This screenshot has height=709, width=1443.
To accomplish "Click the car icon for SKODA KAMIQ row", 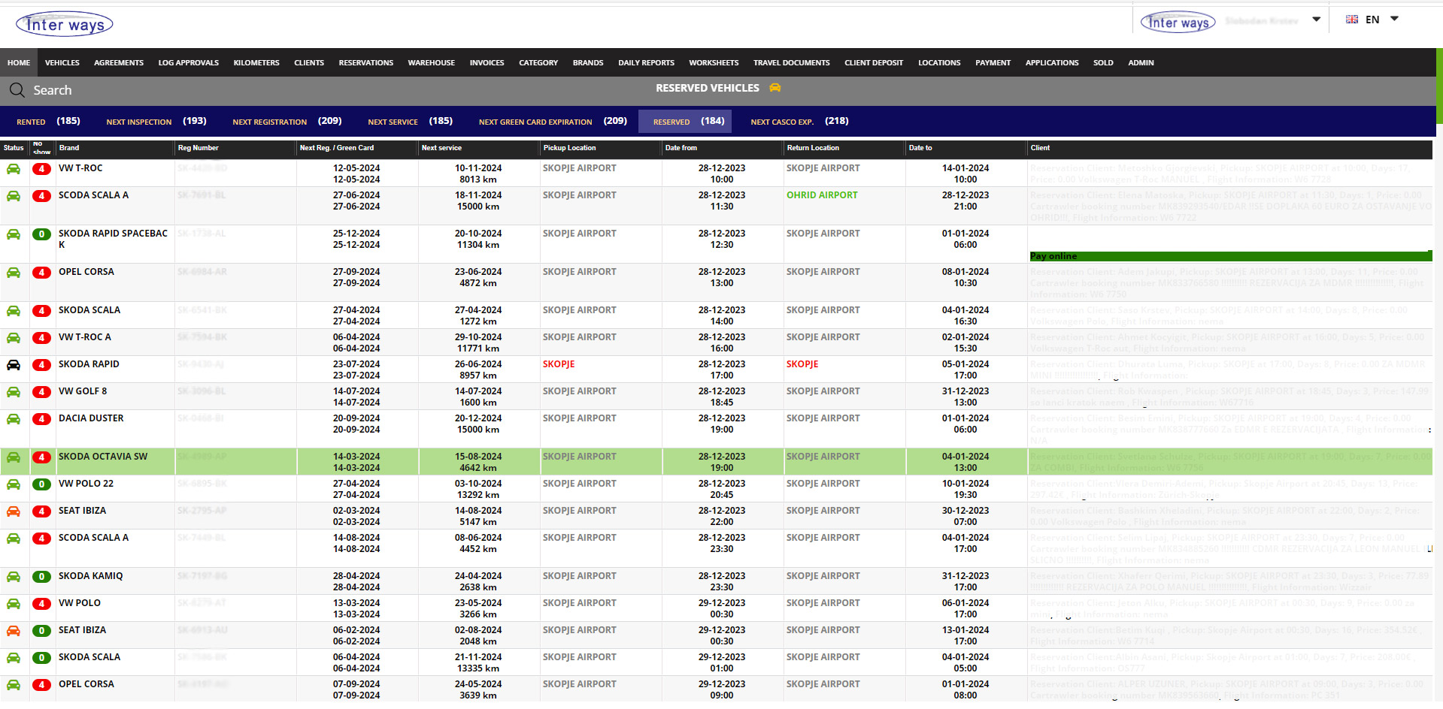I will pyautogui.click(x=14, y=577).
